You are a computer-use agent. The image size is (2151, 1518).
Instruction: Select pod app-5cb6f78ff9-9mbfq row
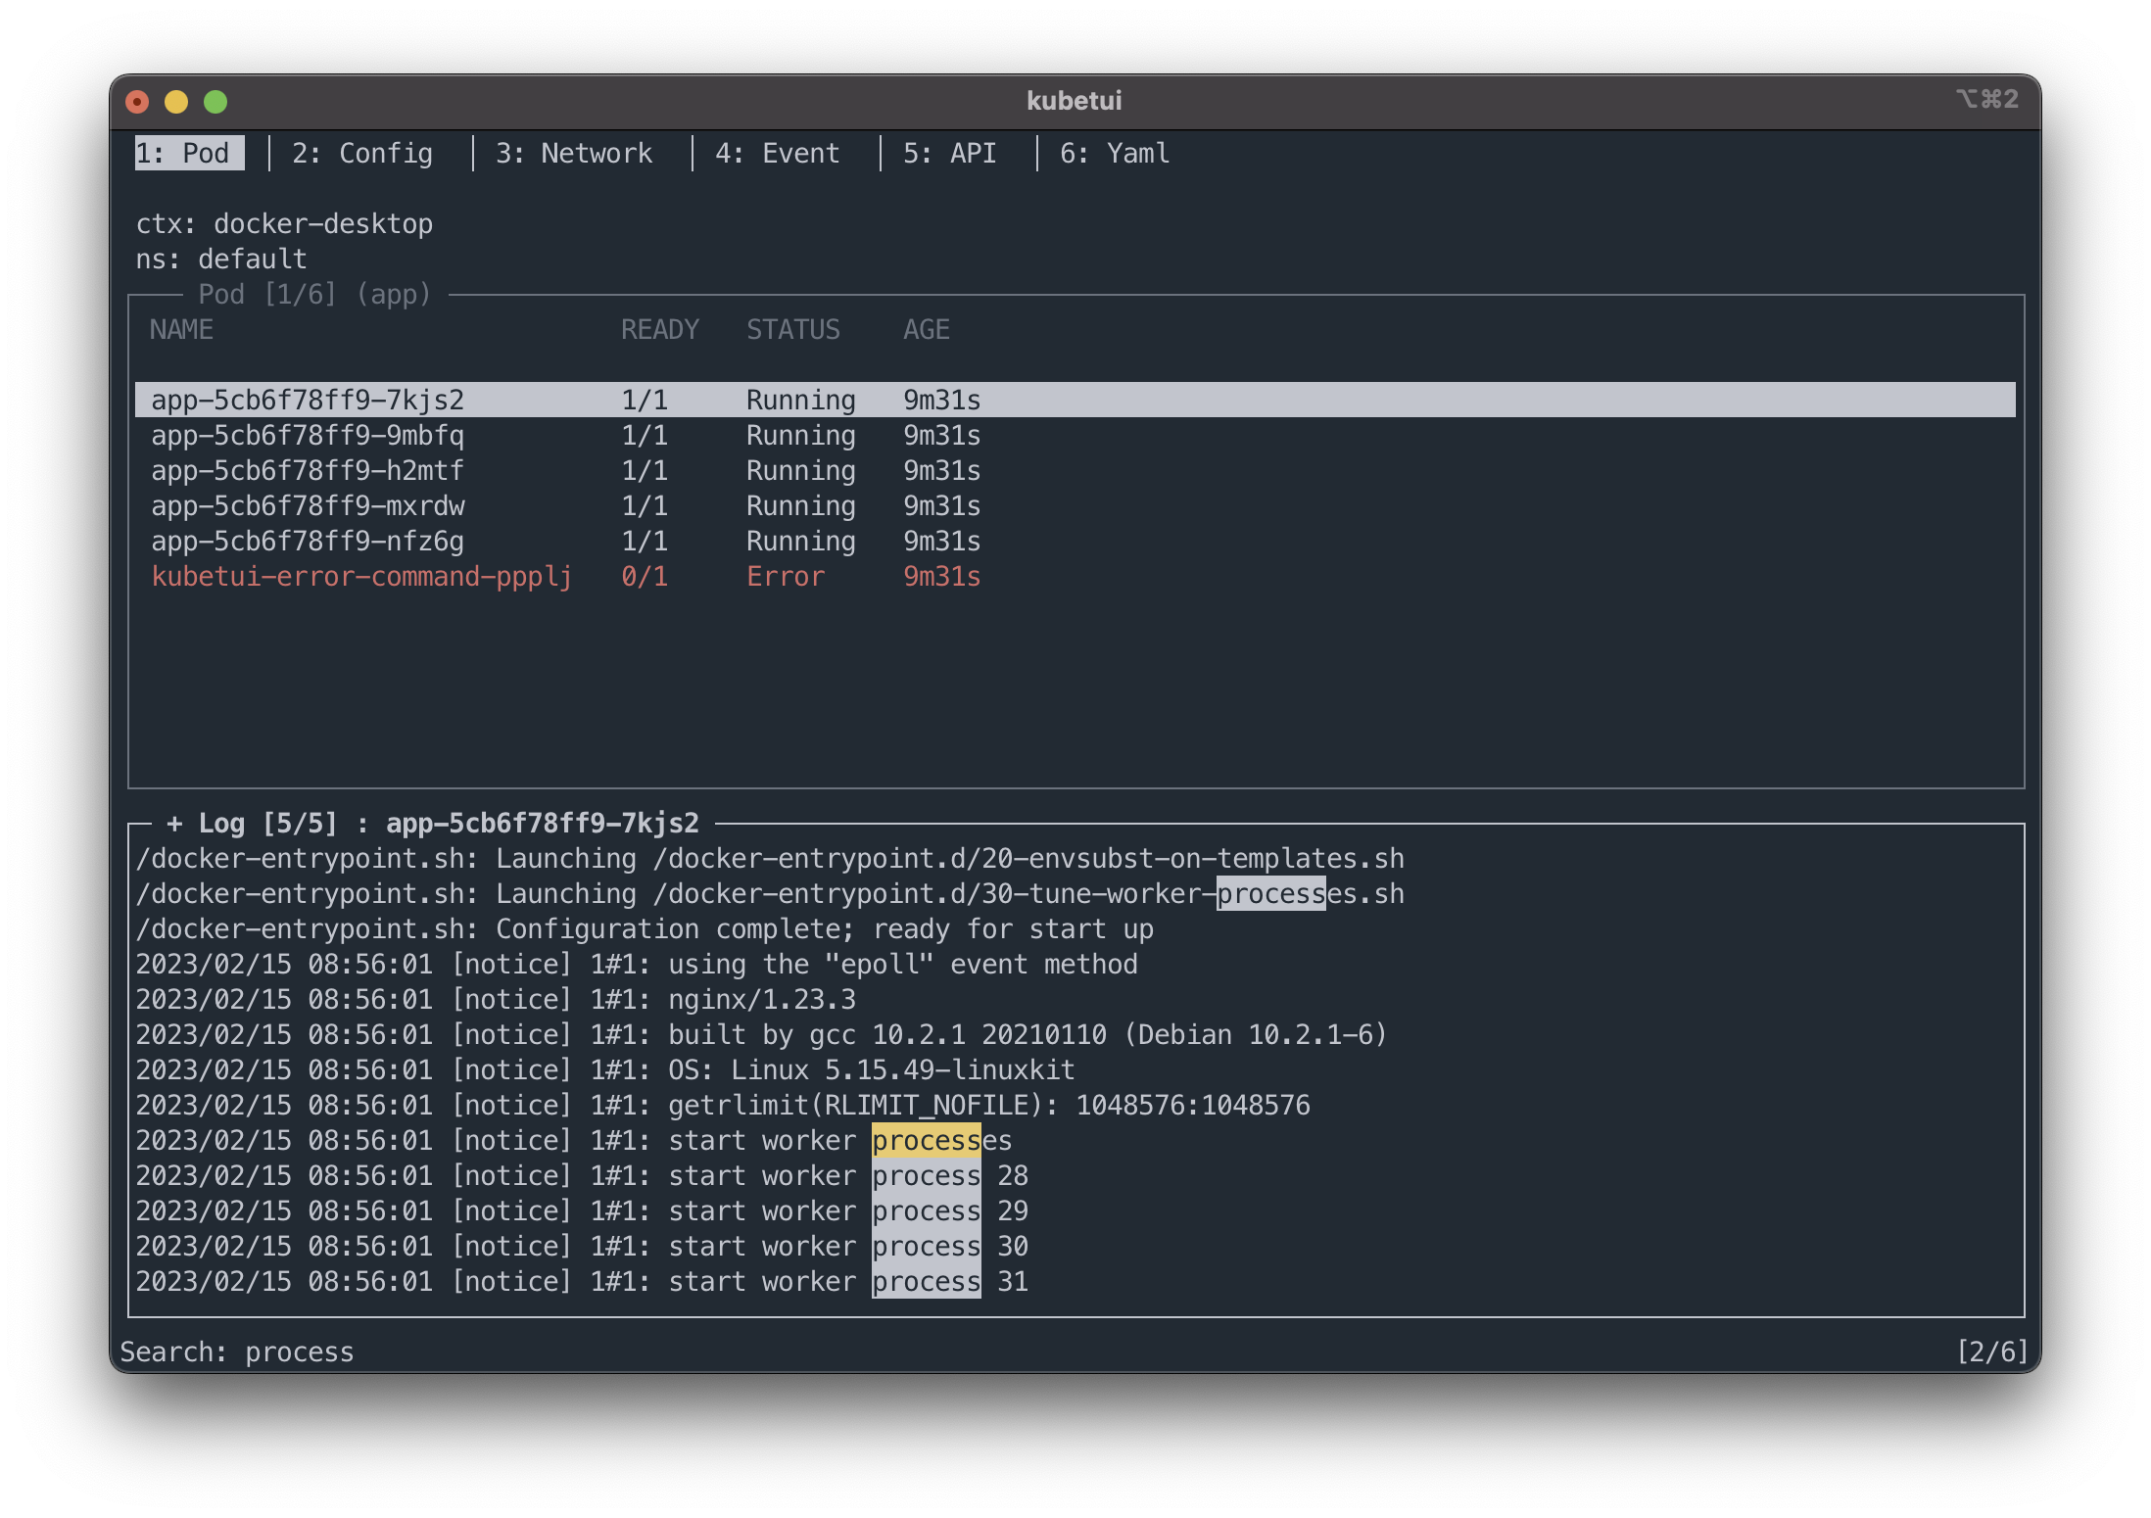coord(308,436)
